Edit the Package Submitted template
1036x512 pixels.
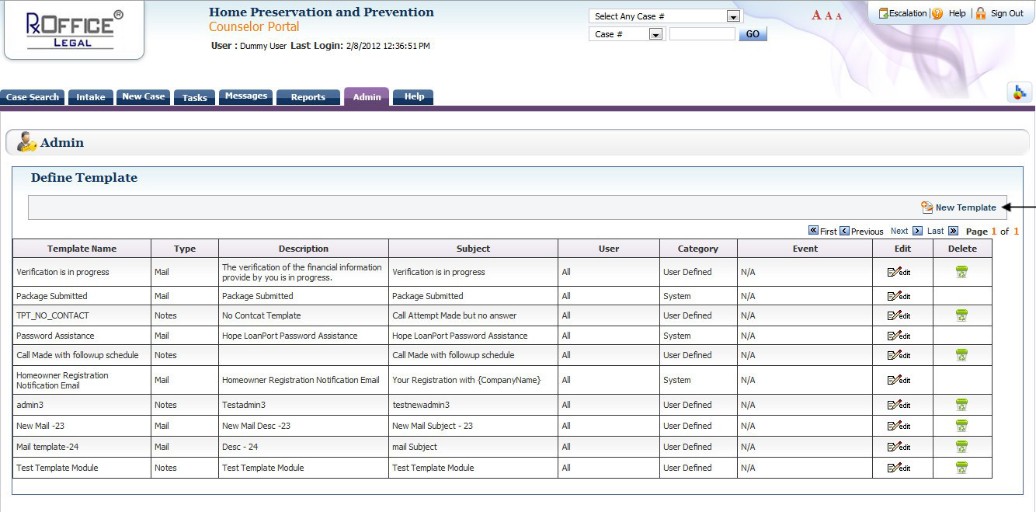[x=899, y=296]
